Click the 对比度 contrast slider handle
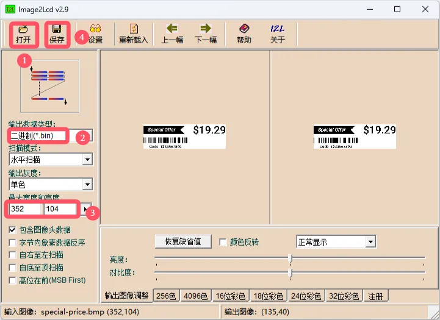Image resolution: width=440 pixels, height=320 pixels. tap(290, 273)
